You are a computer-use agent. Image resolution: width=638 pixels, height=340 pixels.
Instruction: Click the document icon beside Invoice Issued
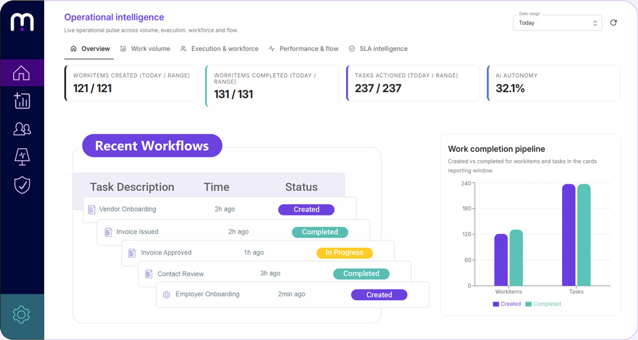coord(108,232)
